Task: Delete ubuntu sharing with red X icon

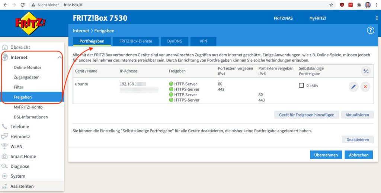Action: pos(365,87)
